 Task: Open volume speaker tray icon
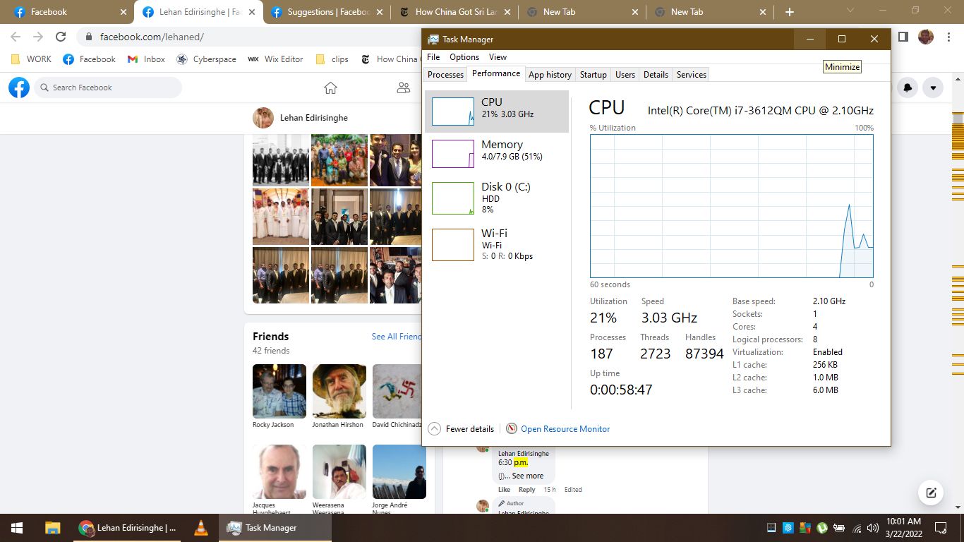tap(873, 528)
